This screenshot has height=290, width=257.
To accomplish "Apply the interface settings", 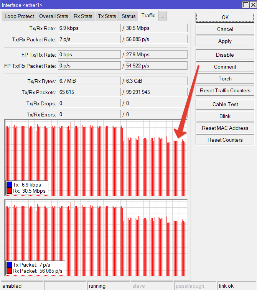I will point(225,41).
